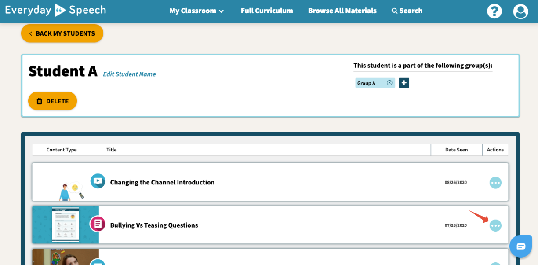Click the worksheet type icon for Bullying Vs Teasing
The height and width of the screenshot is (265, 538).
click(x=98, y=224)
